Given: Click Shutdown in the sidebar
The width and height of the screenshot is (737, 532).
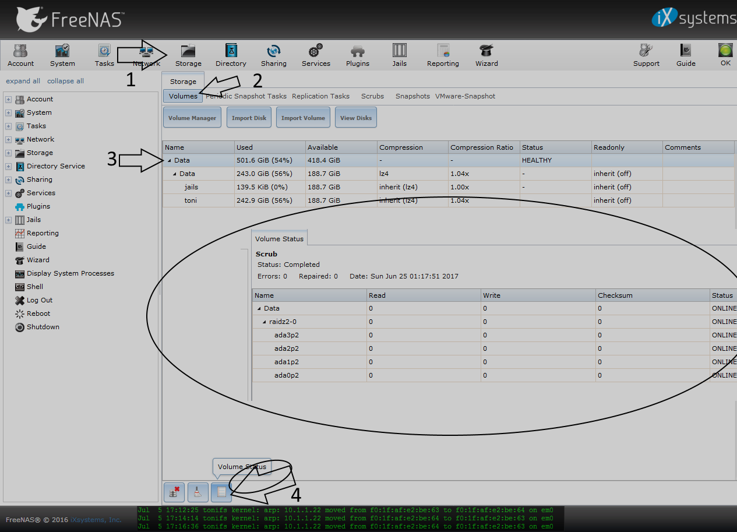Looking at the screenshot, I should 43,327.
